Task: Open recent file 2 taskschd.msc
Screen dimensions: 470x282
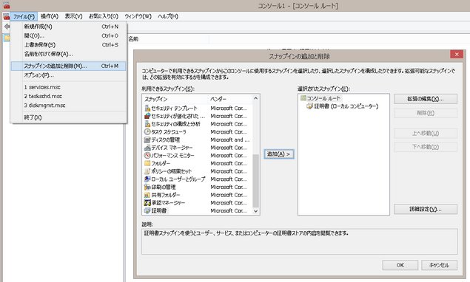Action: (x=68, y=96)
